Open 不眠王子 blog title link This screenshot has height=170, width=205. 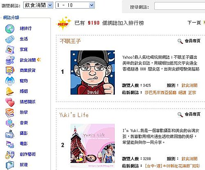70,41
